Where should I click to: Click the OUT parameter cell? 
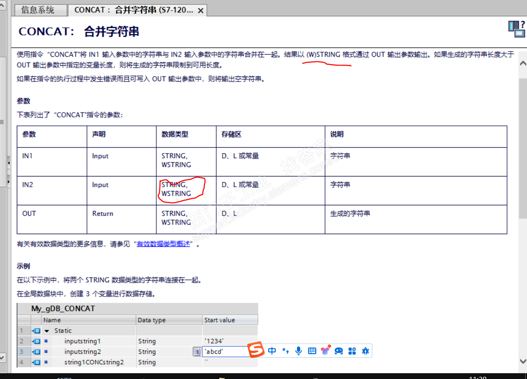click(x=52, y=219)
